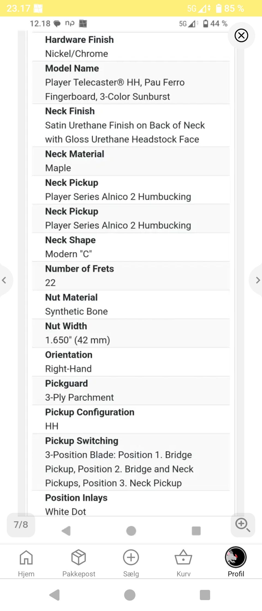The width and height of the screenshot is (262, 611).
Task: Tap the zoom-in magnifier icon
Action: pos(243,525)
